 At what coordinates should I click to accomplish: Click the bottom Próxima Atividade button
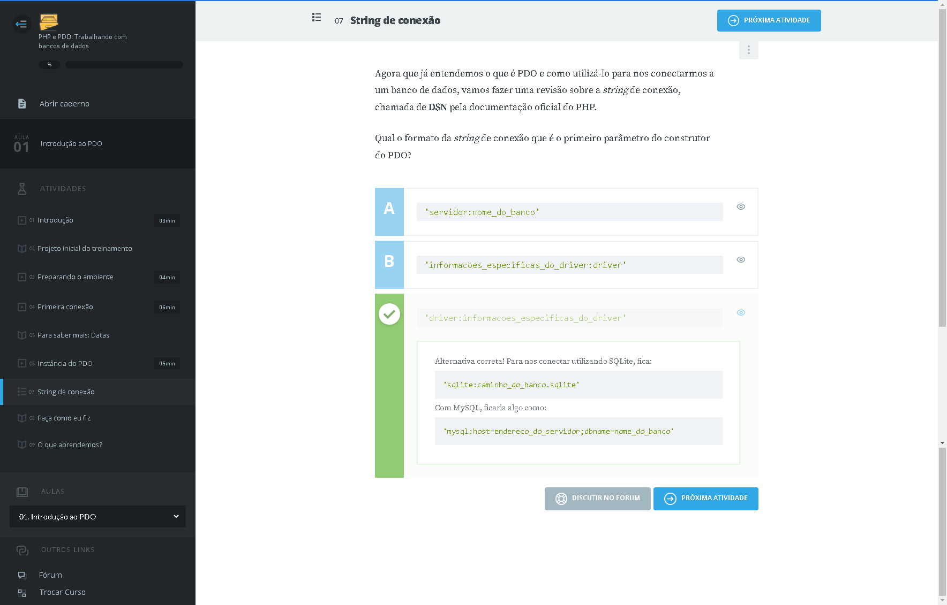pyautogui.click(x=705, y=499)
